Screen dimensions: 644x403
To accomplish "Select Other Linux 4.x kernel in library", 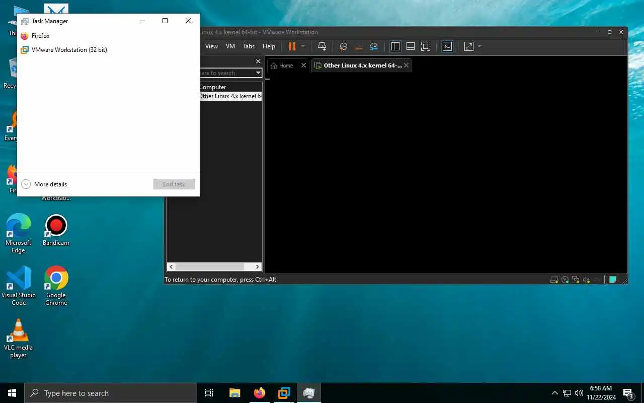I will [230, 96].
